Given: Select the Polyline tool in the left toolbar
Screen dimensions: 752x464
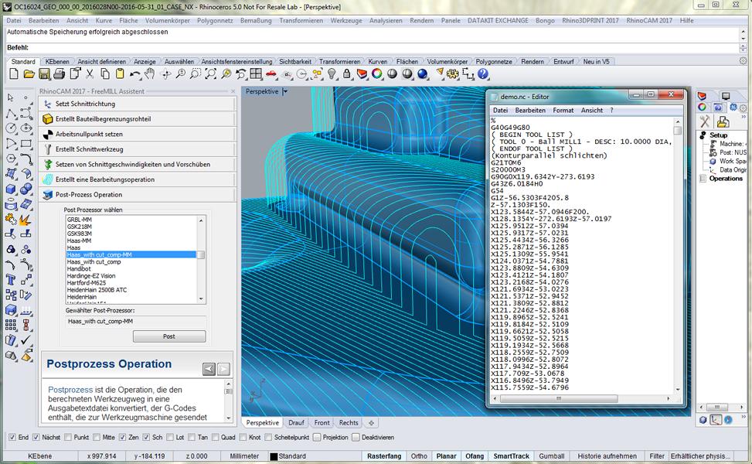Looking at the screenshot, I should (x=11, y=113).
